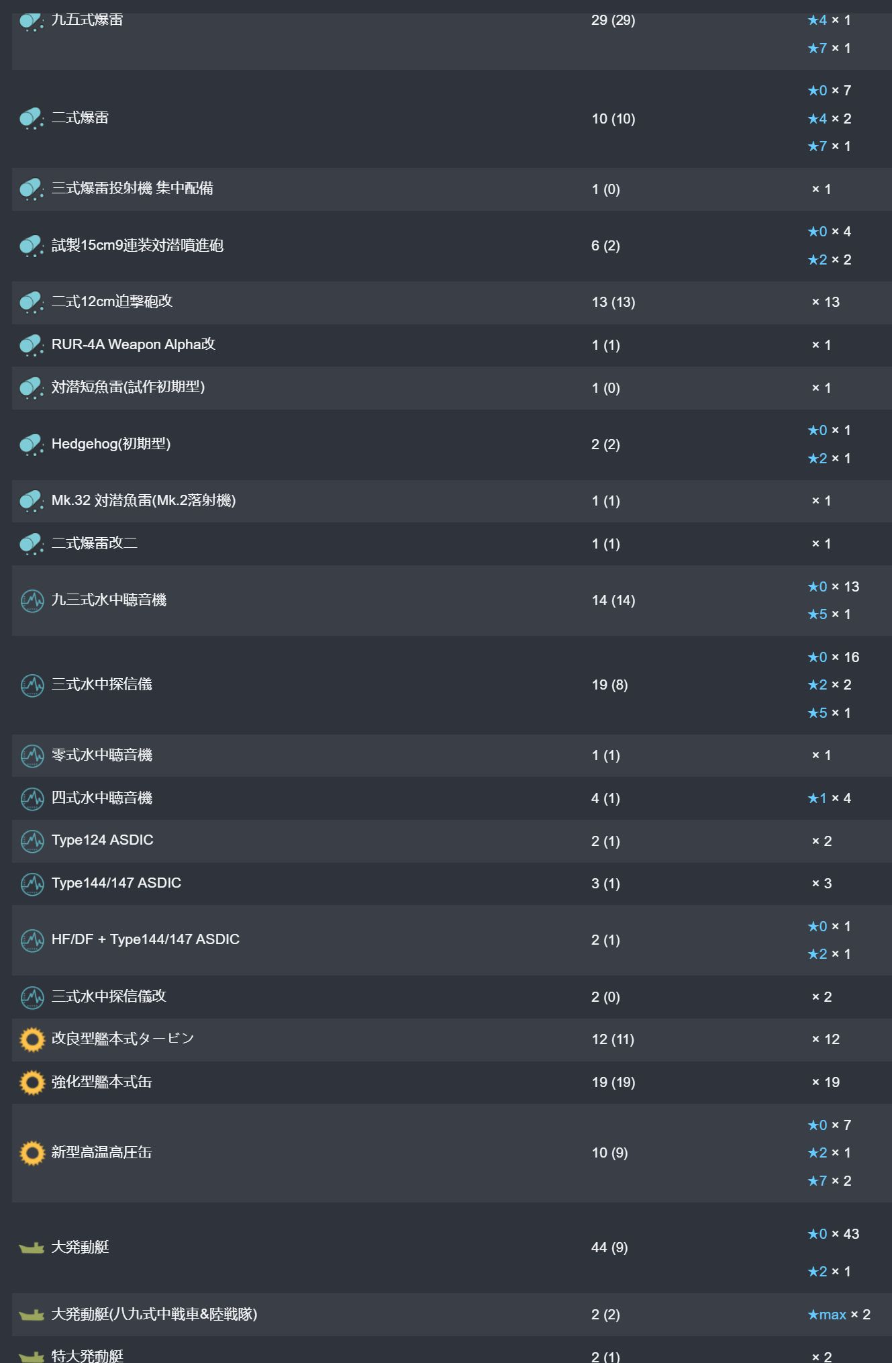Screen dimensions: 892x1363
Task: Click the sonar icon beside 三式水中探信儀改
Action: (32, 997)
